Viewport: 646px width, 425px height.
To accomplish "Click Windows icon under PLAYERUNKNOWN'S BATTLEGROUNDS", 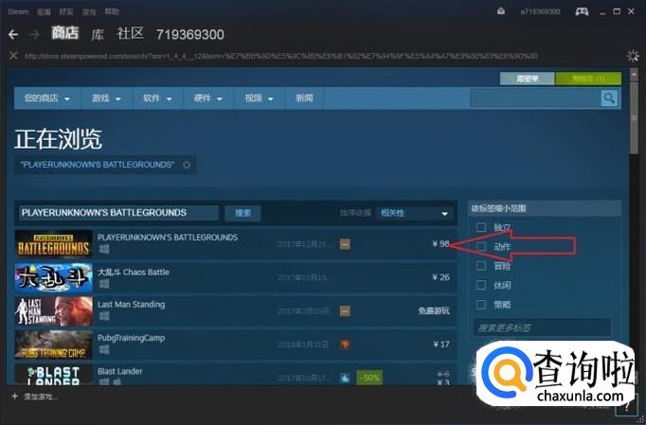I will (x=104, y=249).
